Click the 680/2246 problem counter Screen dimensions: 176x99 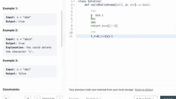[48, 98]
